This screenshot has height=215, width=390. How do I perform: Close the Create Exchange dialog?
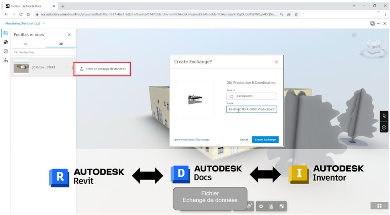click(276, 62)
